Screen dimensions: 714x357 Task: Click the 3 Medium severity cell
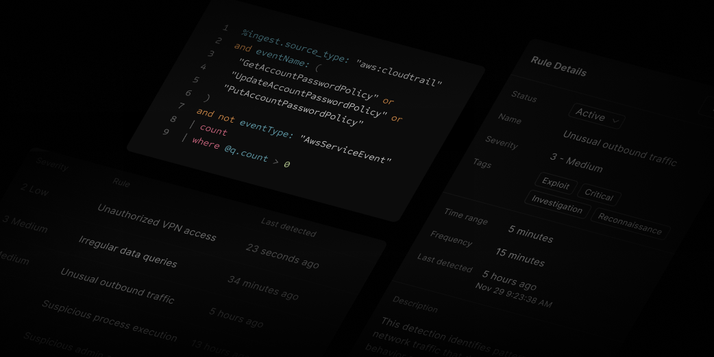pyautogui.click(x=25, y=224)
